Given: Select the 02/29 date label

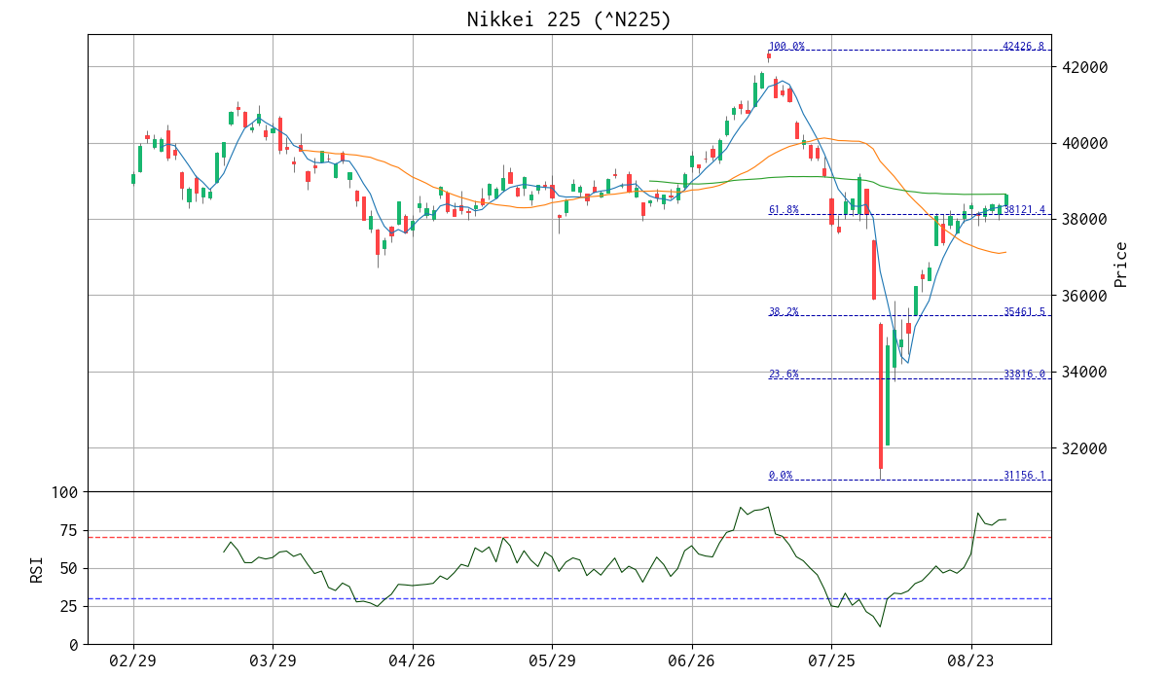Looking at the screenshot, I should [x=132, y=660].
